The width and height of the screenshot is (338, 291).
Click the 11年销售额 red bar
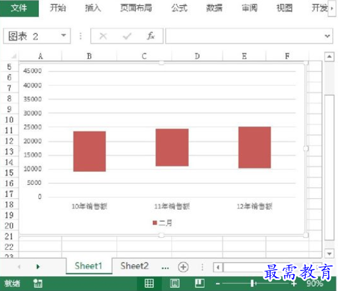tap(172, 147)
